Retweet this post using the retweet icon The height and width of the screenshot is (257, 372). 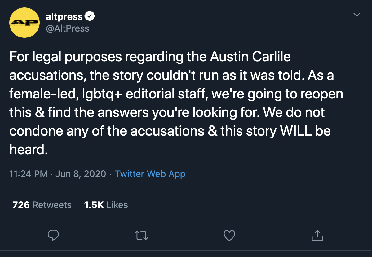click(142, 236)
